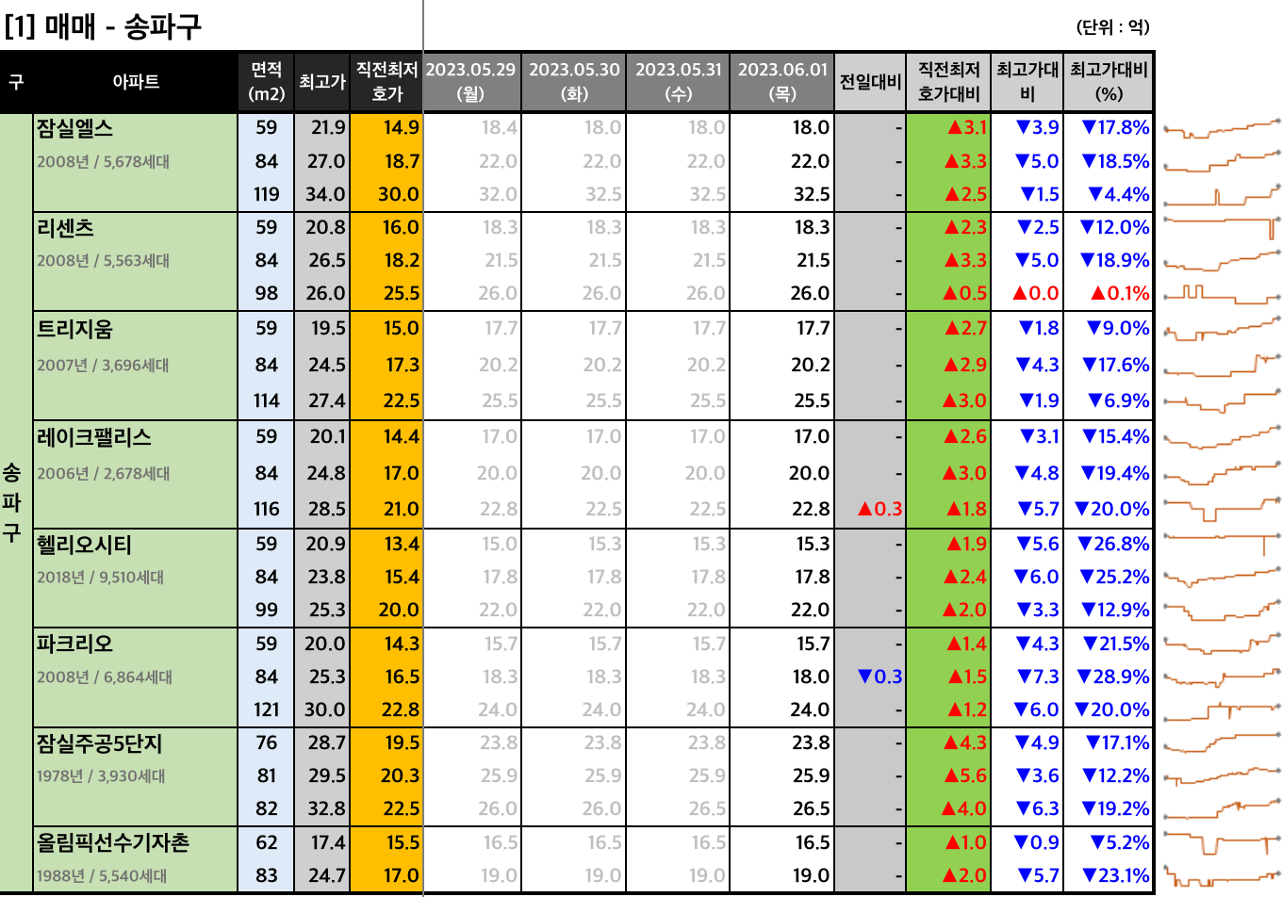Screen dimensions: 1282x897
Task: Click the '2007년 / 3,696세대' info text
Action: pyautogui.click(x=103, y=366)
